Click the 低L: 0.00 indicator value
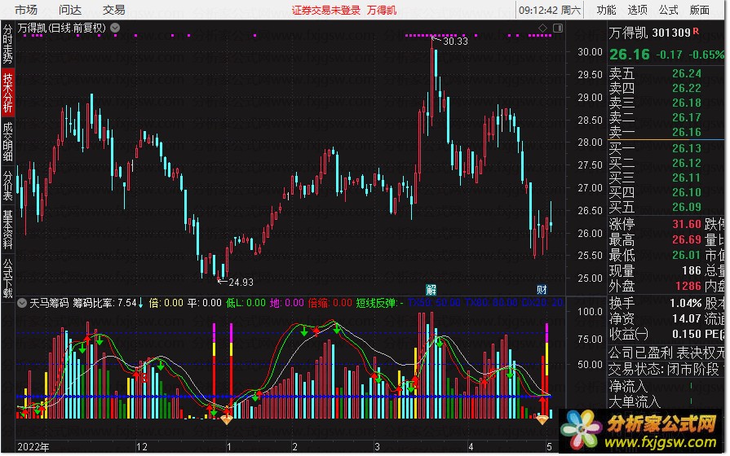Screen dimensions: 730x456 [246, 304]
